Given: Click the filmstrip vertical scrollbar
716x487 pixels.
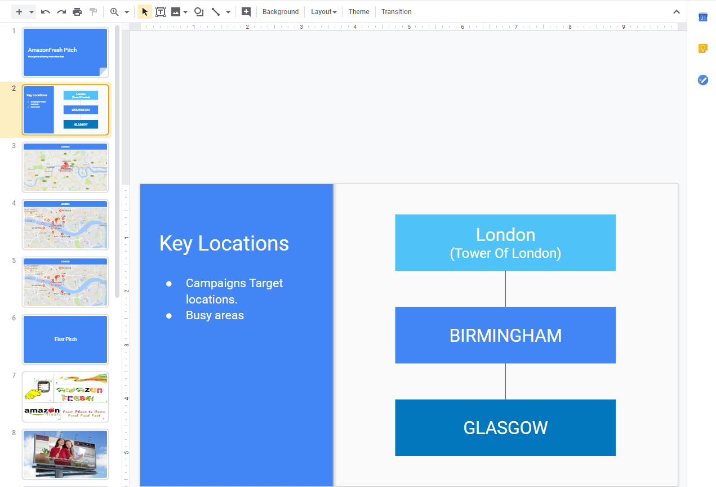Looking at the screenshot, I should [x=117, y=160].
